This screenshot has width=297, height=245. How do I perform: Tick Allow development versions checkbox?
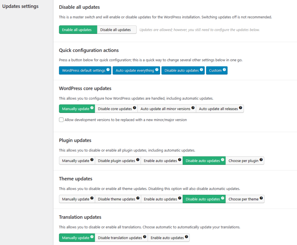61,120
